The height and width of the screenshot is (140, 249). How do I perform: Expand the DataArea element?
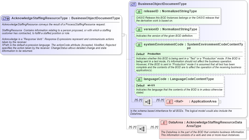pyautogui.click(x=248, y=129)
